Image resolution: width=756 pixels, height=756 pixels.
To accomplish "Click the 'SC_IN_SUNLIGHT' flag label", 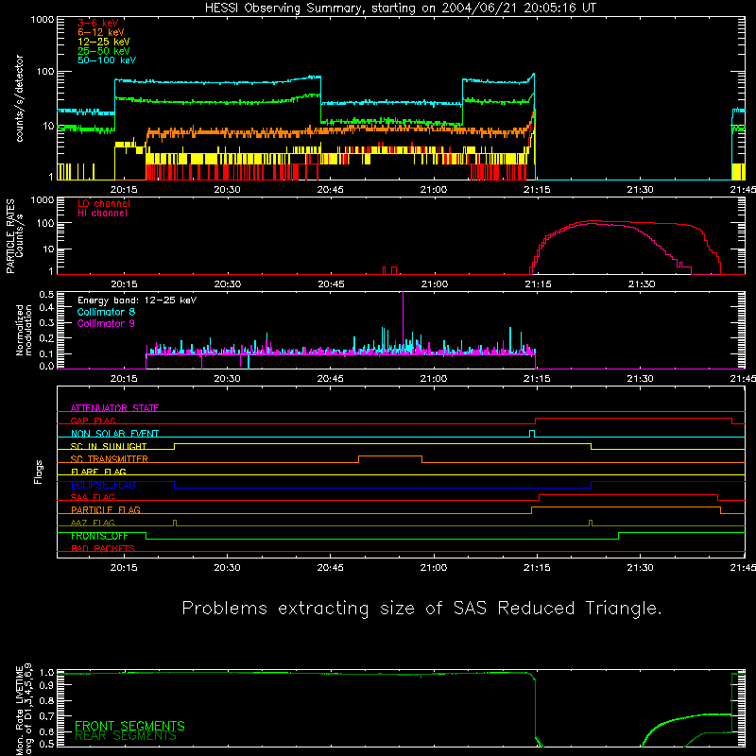I will tap(109, 446).
